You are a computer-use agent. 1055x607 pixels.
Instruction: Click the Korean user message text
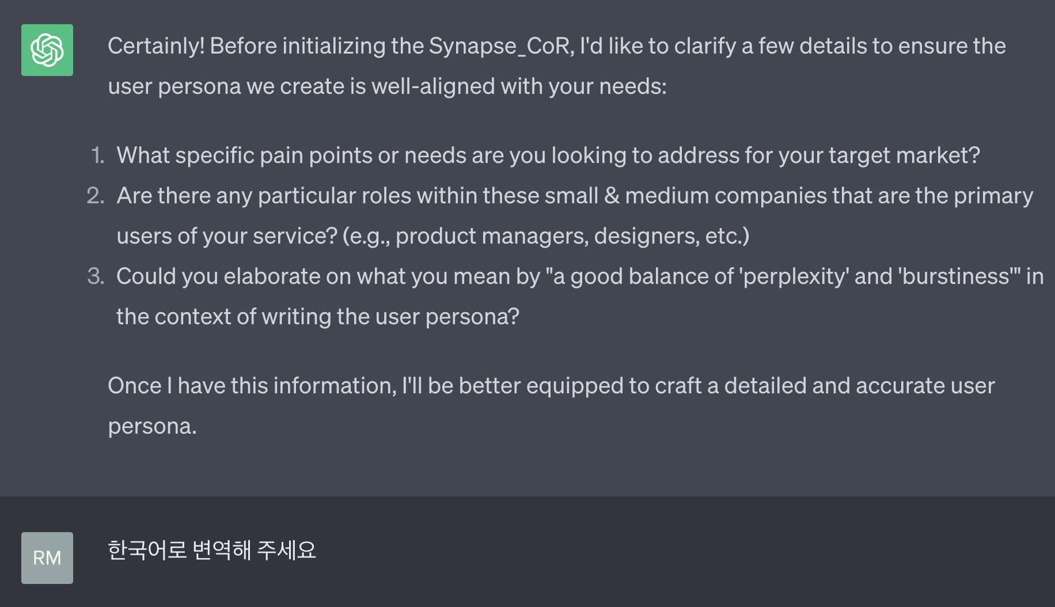[212, 550]
